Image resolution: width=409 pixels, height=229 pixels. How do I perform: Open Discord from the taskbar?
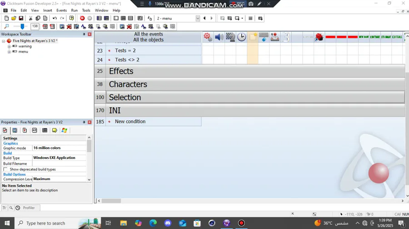pyautogui.click(x=168, y=223)
